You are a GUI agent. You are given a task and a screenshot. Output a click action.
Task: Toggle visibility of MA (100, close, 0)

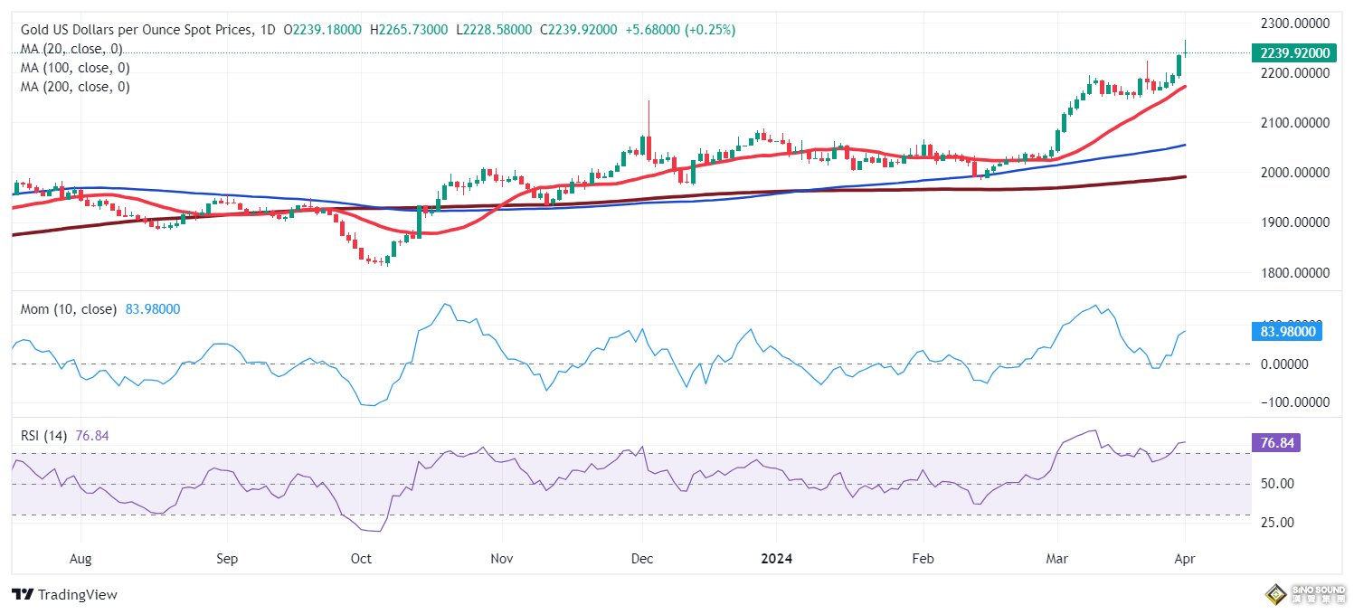[x=76, y=68]
